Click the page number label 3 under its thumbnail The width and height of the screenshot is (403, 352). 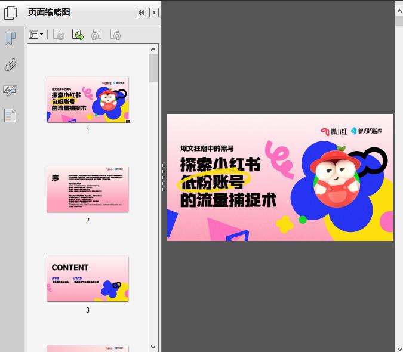point(88,310)
